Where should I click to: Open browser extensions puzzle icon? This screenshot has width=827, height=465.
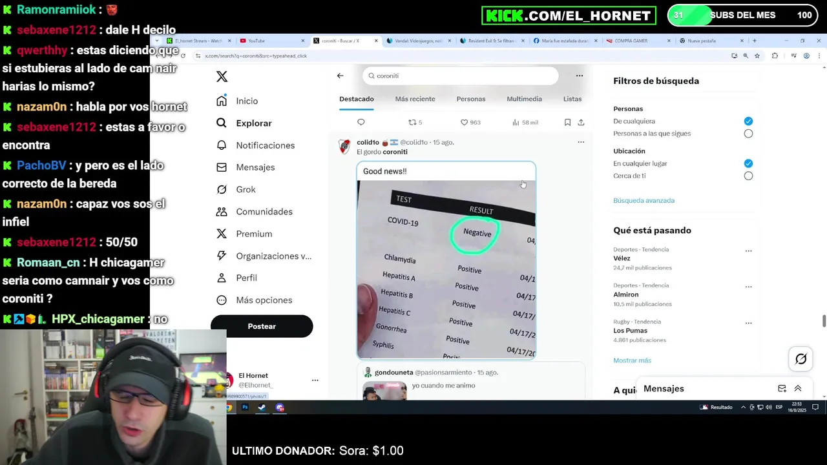(775, 56)
